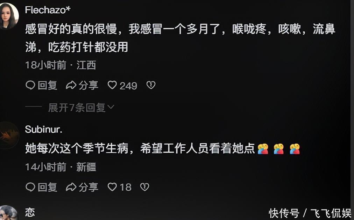Click the first hugging emoji in Subinur's comment
The height and width of the screenshot is (220, 354).
coord(263,149)
